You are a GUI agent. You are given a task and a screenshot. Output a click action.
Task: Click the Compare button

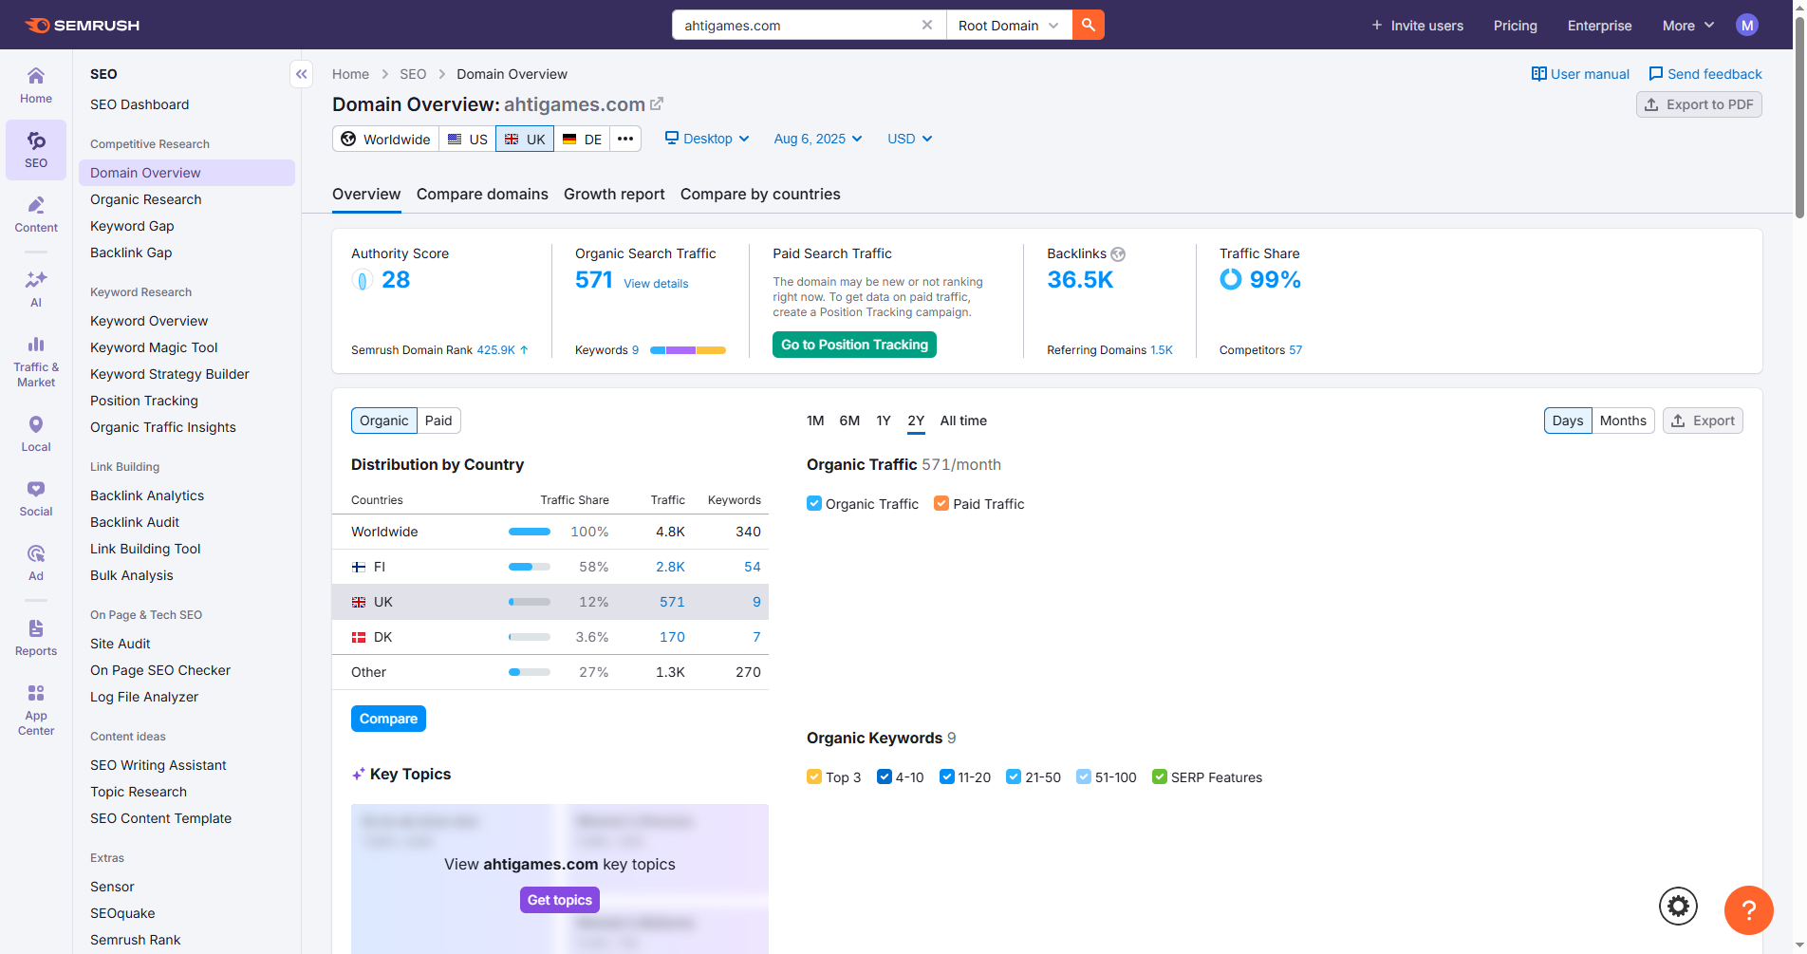click(x=388, y=719)
